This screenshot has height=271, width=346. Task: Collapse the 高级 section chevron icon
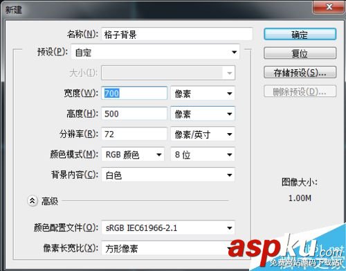point(33,201)
